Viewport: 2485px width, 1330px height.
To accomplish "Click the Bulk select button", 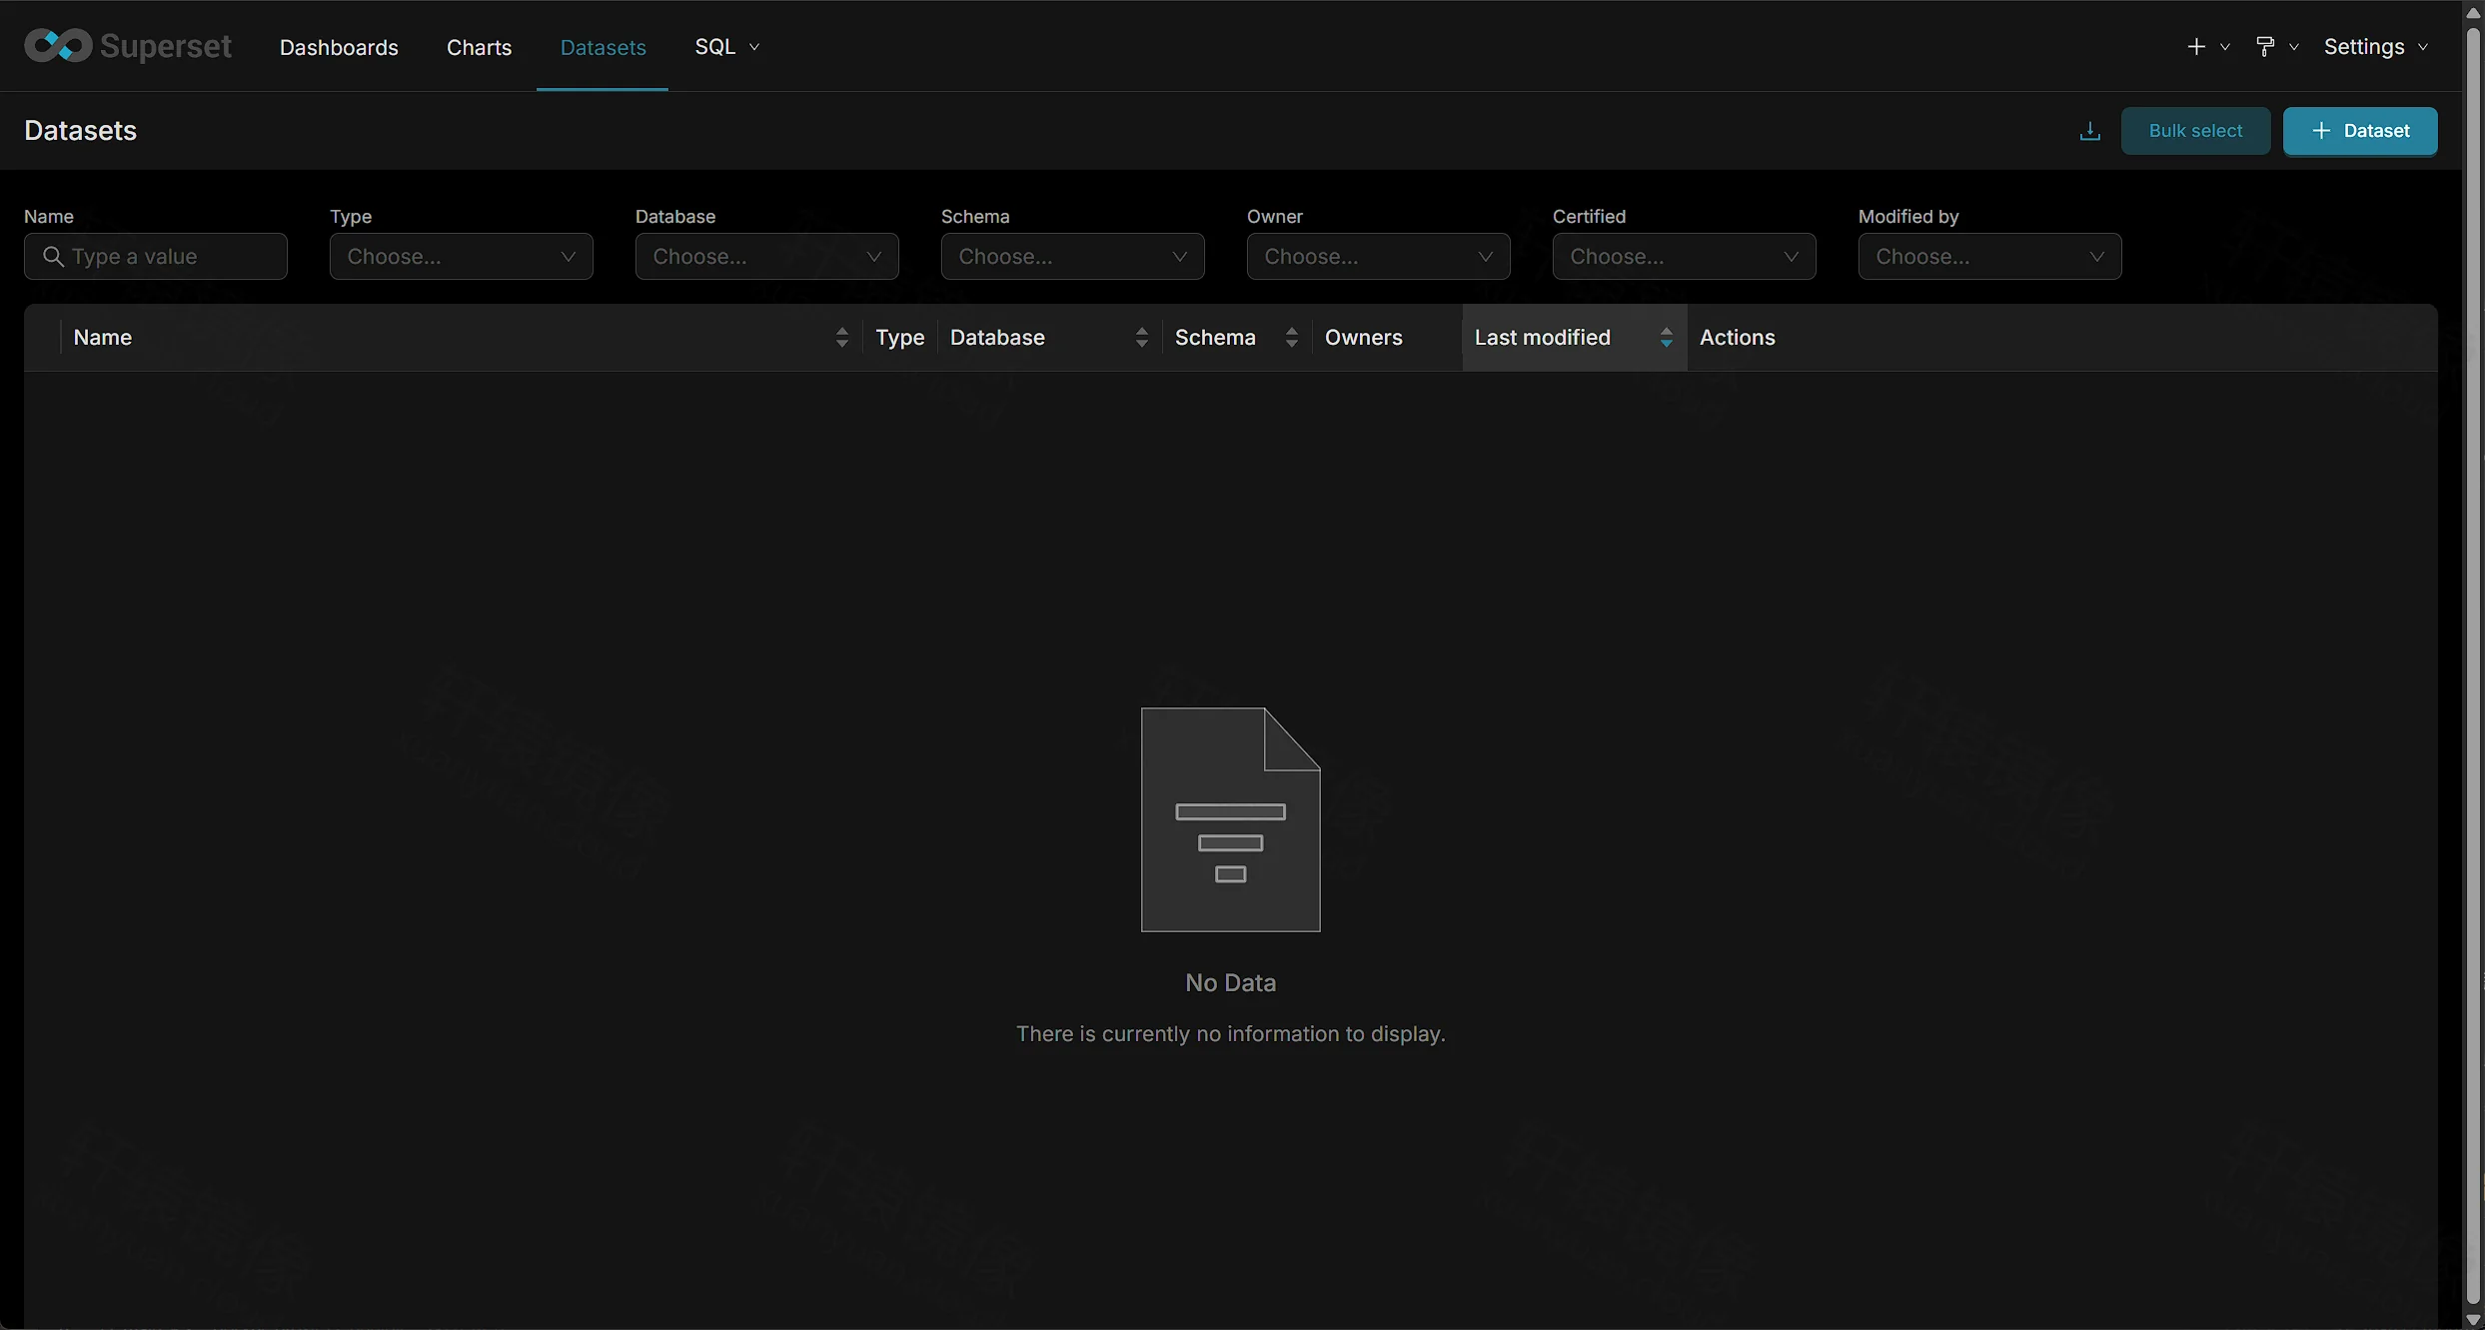I will pos(2195,131).
